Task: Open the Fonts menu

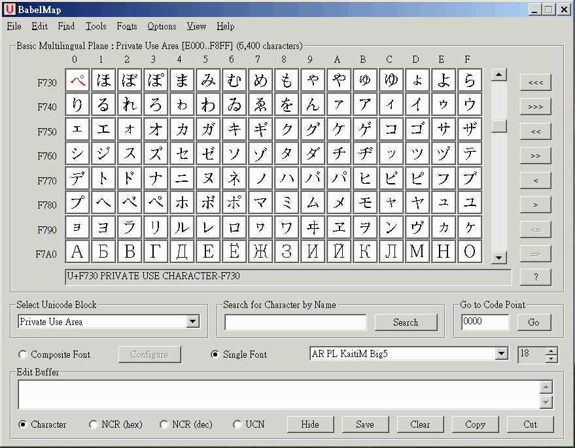Action: (x=127, y=26)
